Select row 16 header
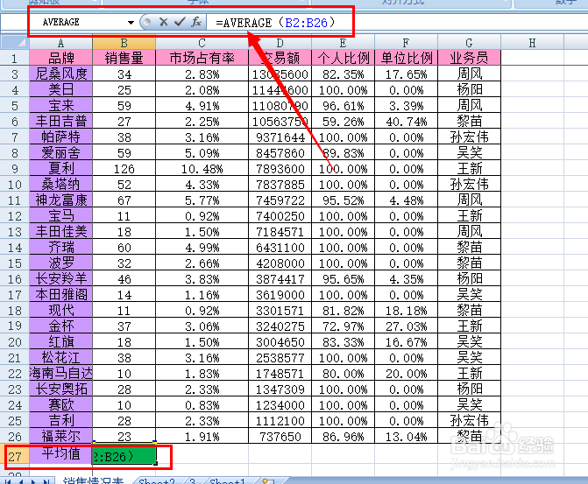The height and width of the screenshot is (484, 588). (x=15, y=278)
